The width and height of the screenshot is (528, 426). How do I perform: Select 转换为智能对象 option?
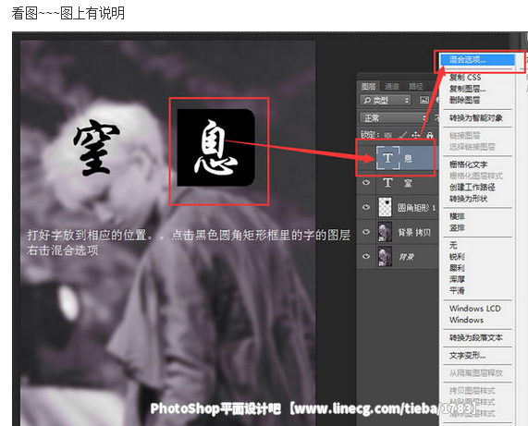476,117
